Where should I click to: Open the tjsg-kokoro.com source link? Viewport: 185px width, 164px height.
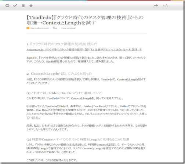click(40, 28)
